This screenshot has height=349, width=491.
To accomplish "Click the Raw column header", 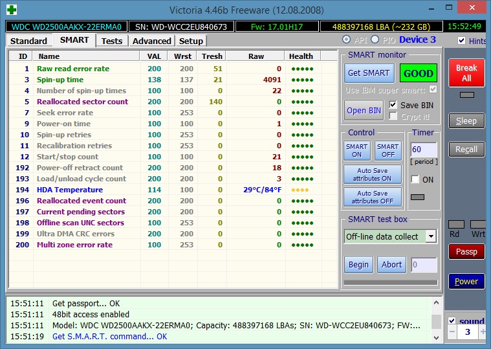I will coord(256,56).
